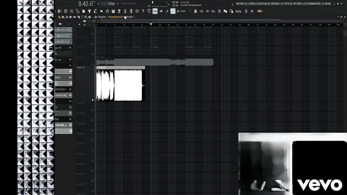Open the mixer icon in toolbar
Screen dimensions: 347x195
[72, 11]
